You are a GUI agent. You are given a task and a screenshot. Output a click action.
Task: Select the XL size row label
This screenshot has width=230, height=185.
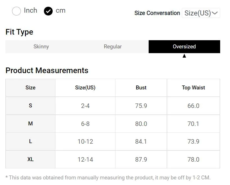tap(30, 159)
